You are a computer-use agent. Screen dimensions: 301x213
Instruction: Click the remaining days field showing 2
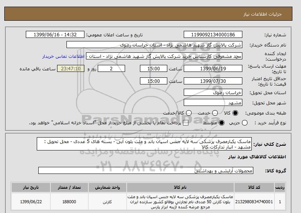pyautogui.click(x=111, y=68)
